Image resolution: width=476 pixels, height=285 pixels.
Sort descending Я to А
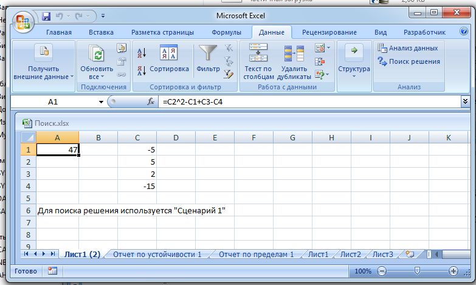142,70
